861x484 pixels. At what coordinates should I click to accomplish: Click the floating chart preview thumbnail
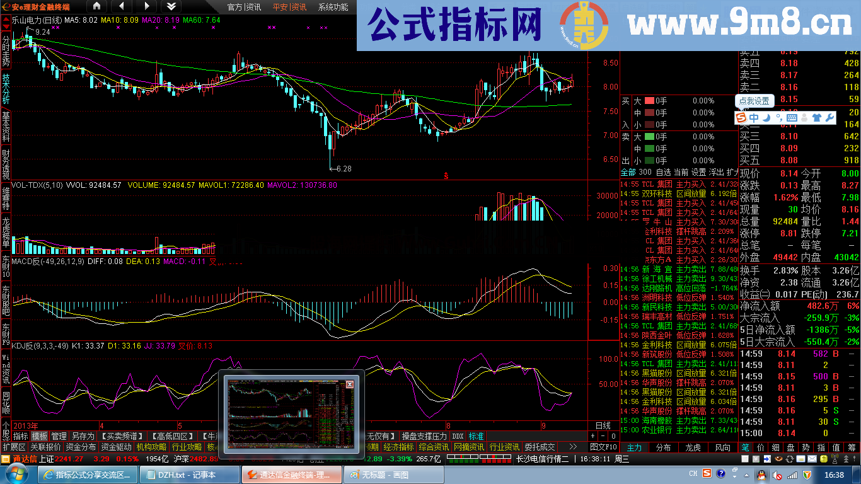293,413
